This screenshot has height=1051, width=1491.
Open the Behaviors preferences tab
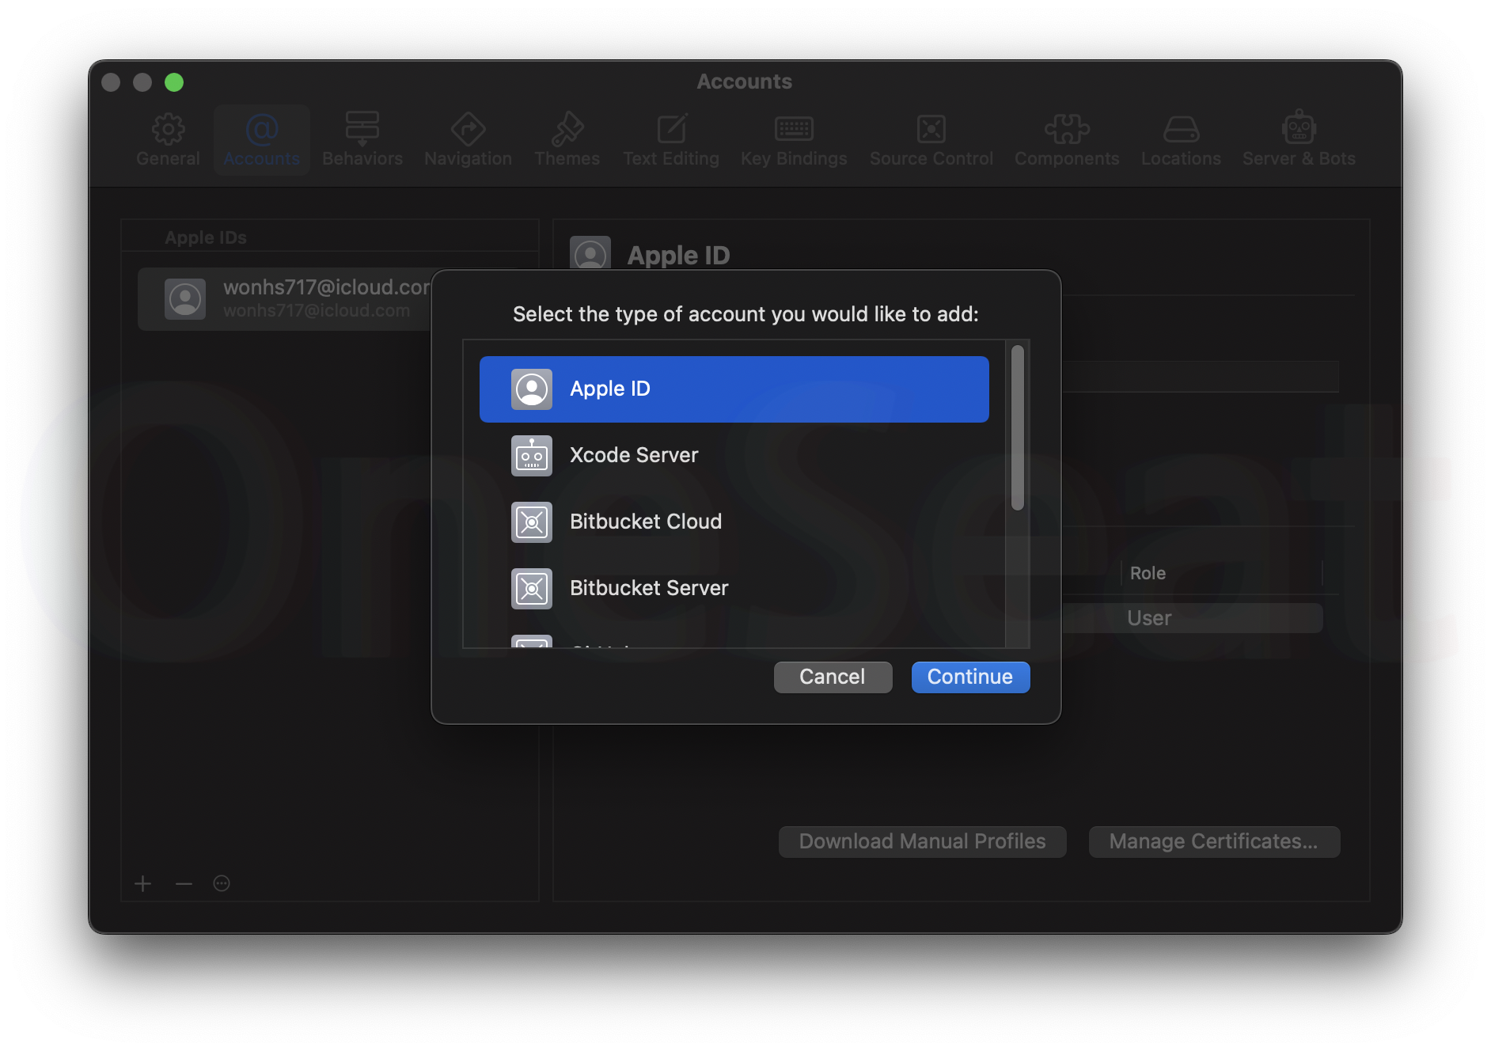click(362, 140)
